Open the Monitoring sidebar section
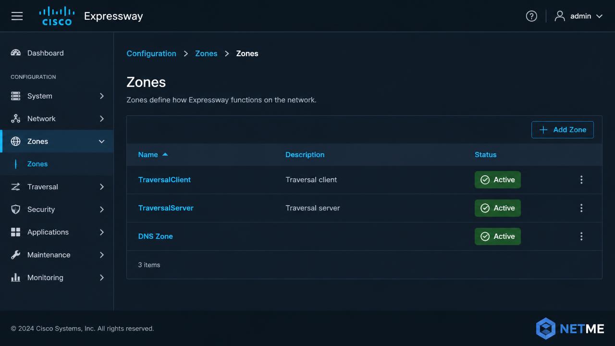The height and width of the screenshot is (346, 615). (57, 277)
